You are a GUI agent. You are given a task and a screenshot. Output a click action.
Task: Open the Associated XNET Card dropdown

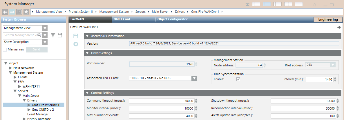[194, 78]
